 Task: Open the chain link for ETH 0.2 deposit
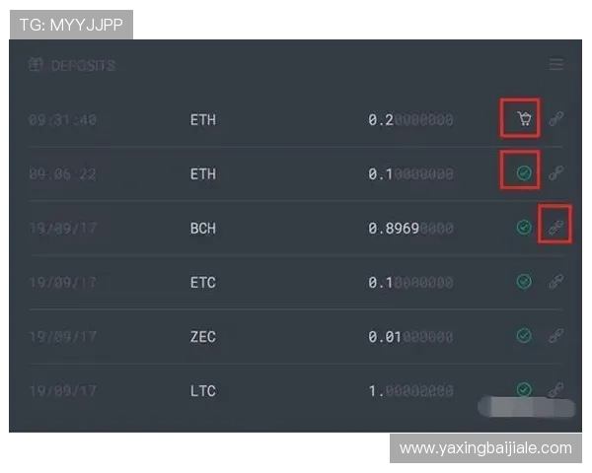click(x=556, y=119)
